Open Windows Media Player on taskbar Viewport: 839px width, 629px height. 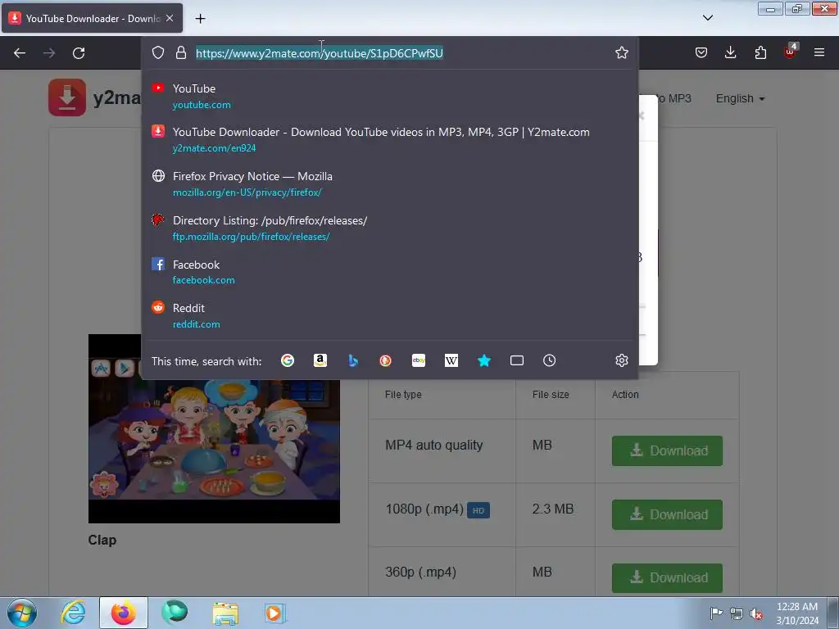(x=275, y=613)
